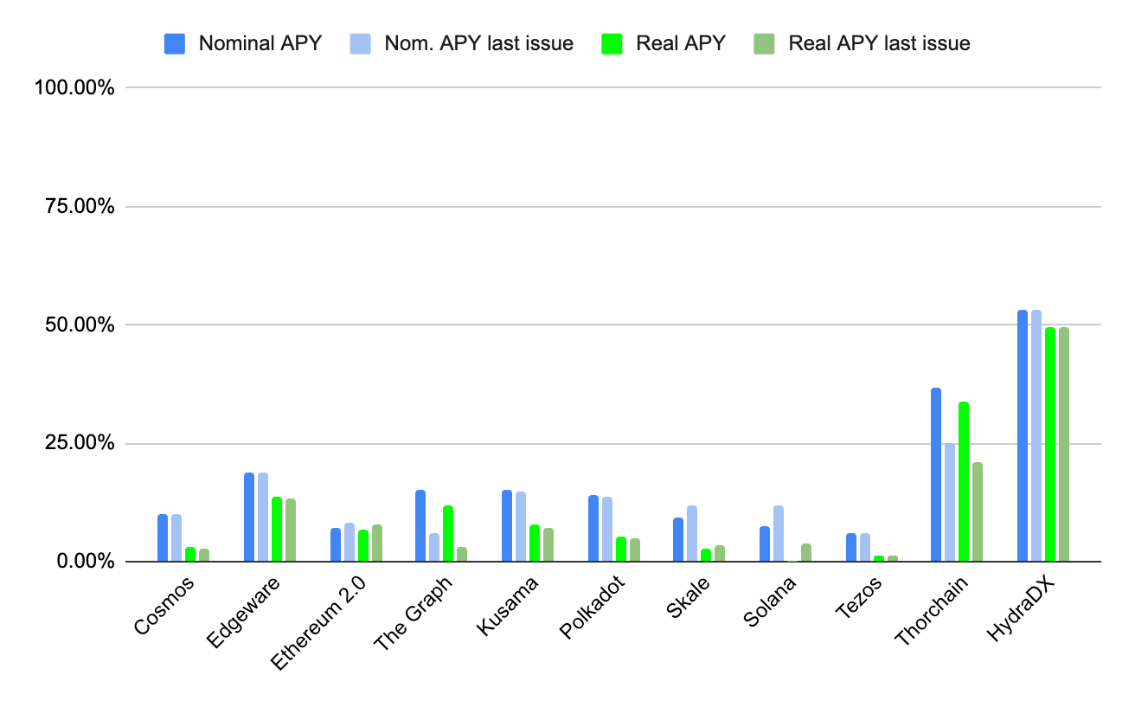This screenshot has width=1135, height=701.
Task: Click the 25.00% y-axis label
Action: click(80, 443)
